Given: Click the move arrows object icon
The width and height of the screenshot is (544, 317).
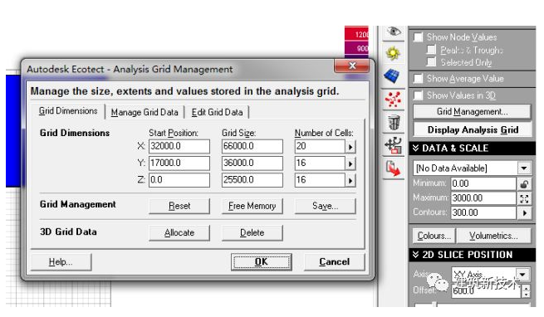Looking at the screenshot, I should click(394, 146).
